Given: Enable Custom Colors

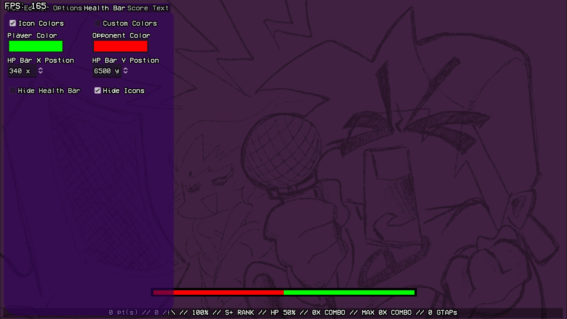Looking at the screenshot, I should pos(98,23).
